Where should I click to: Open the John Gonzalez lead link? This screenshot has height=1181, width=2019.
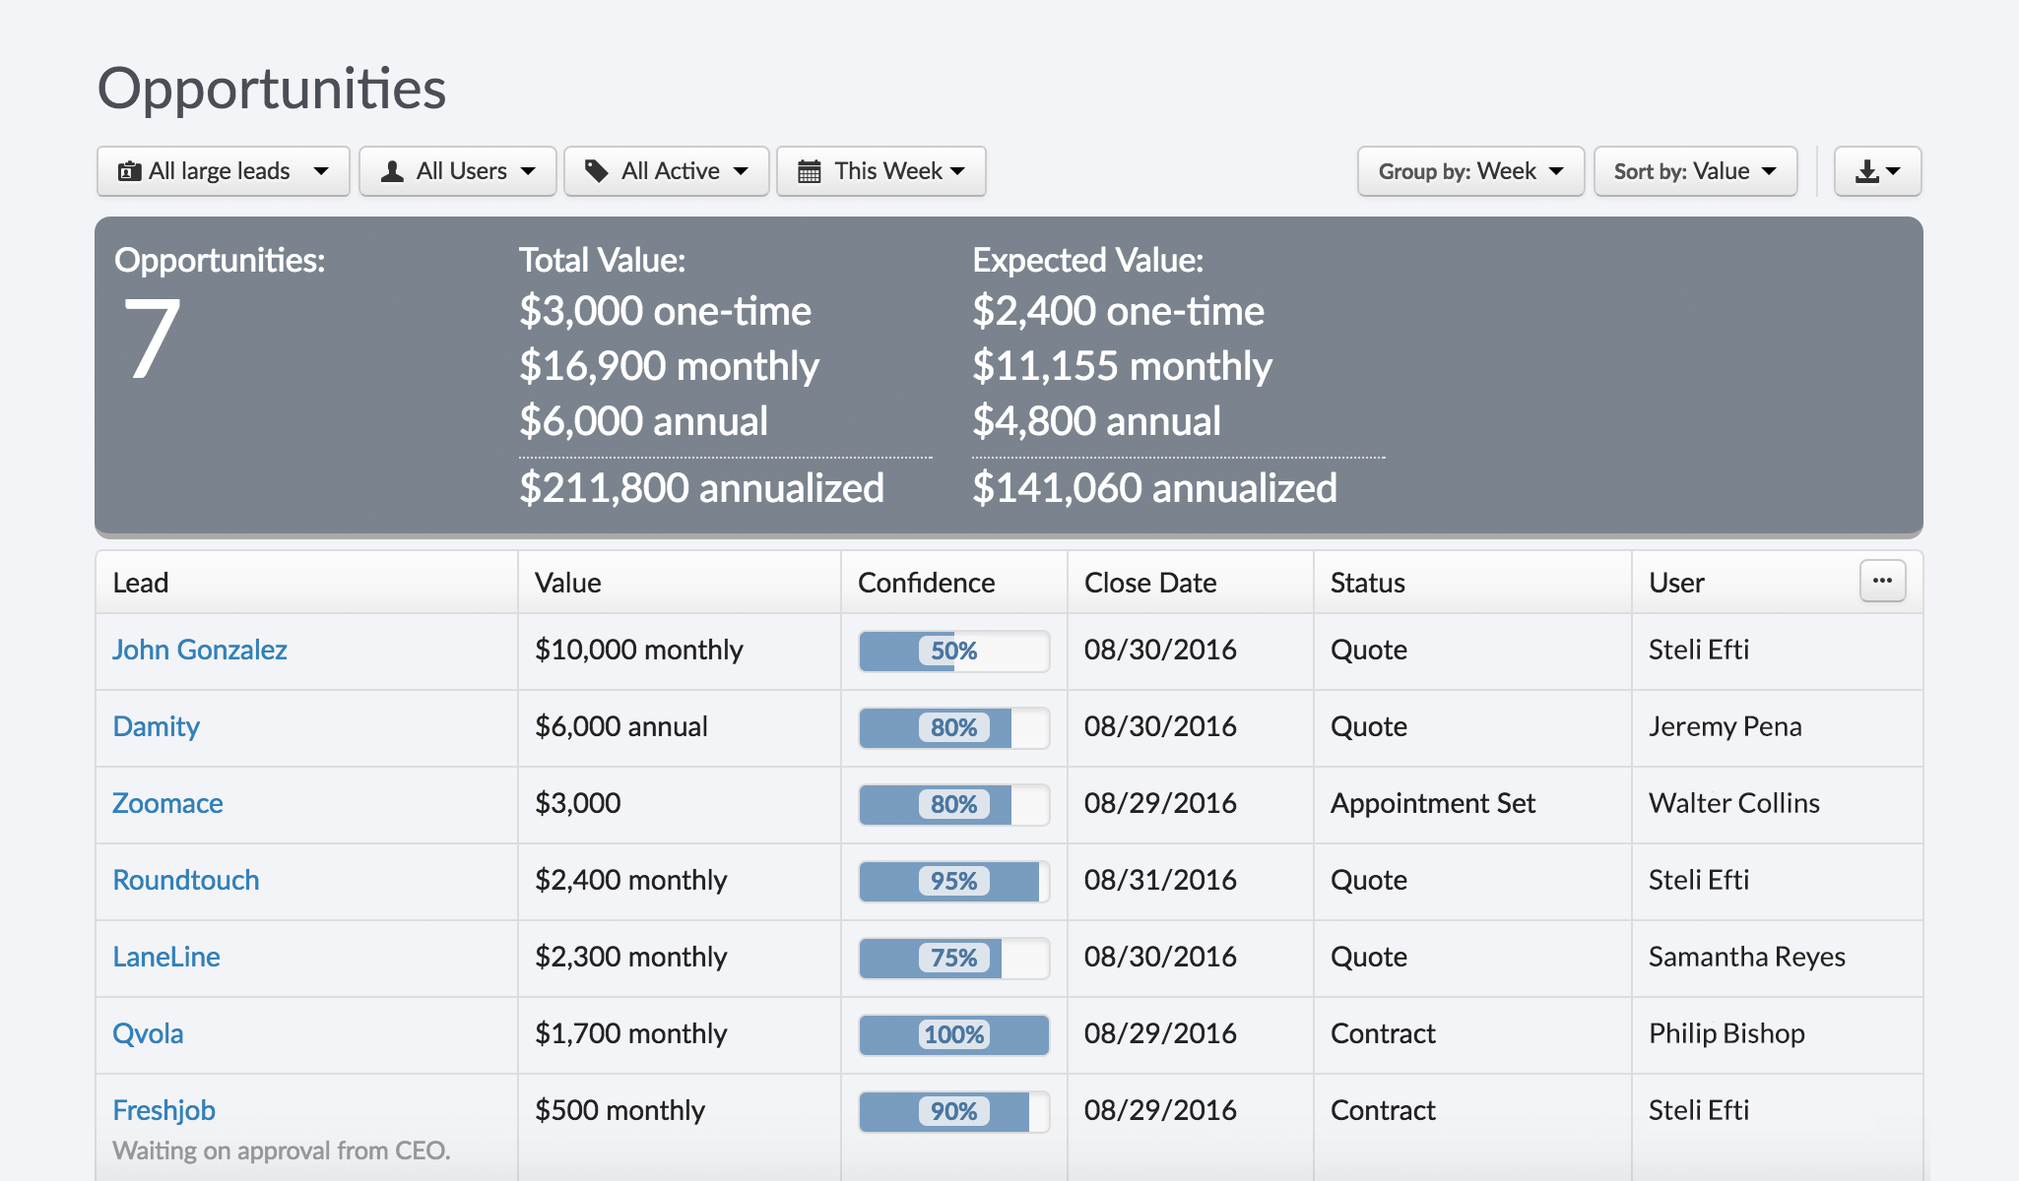(x=200, y=650)
